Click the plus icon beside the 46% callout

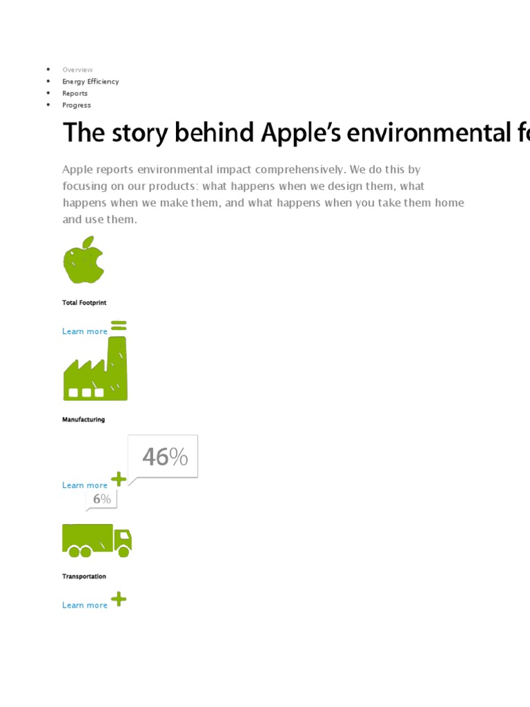(119, 478)
